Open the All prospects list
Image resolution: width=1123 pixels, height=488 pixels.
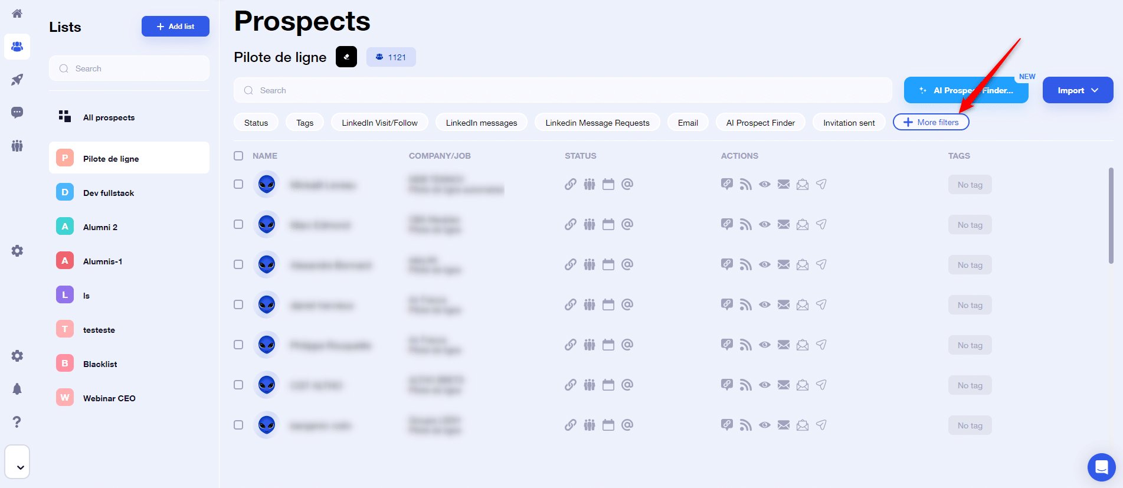point(109,117)
